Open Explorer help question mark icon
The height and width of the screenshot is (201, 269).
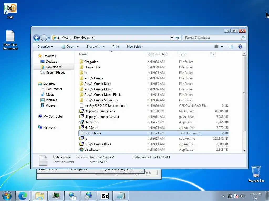240,47
